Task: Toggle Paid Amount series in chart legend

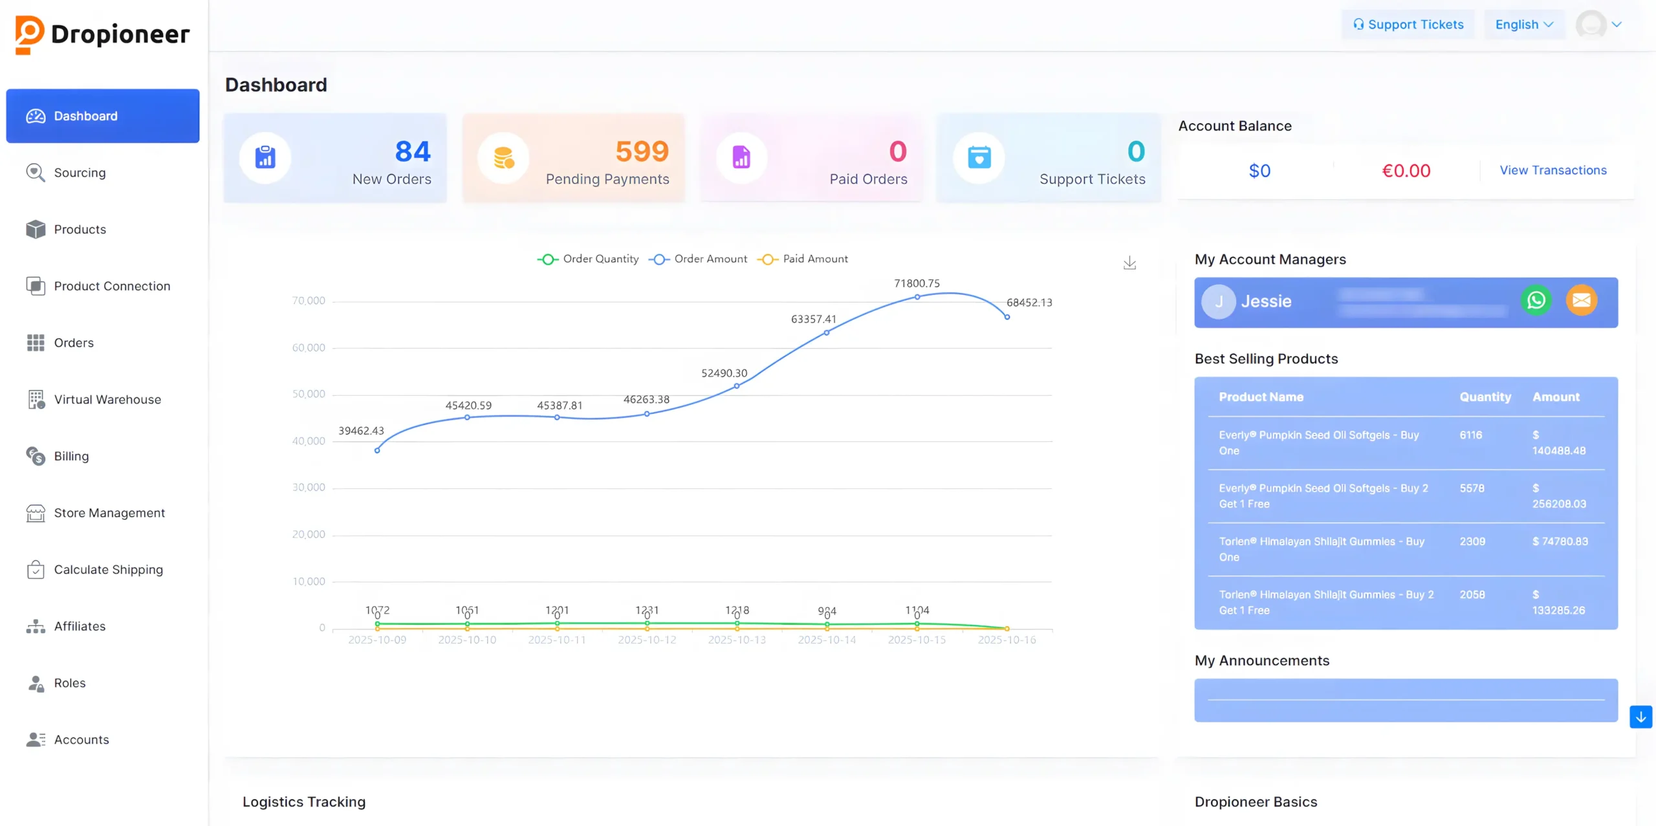Action: 803,259
